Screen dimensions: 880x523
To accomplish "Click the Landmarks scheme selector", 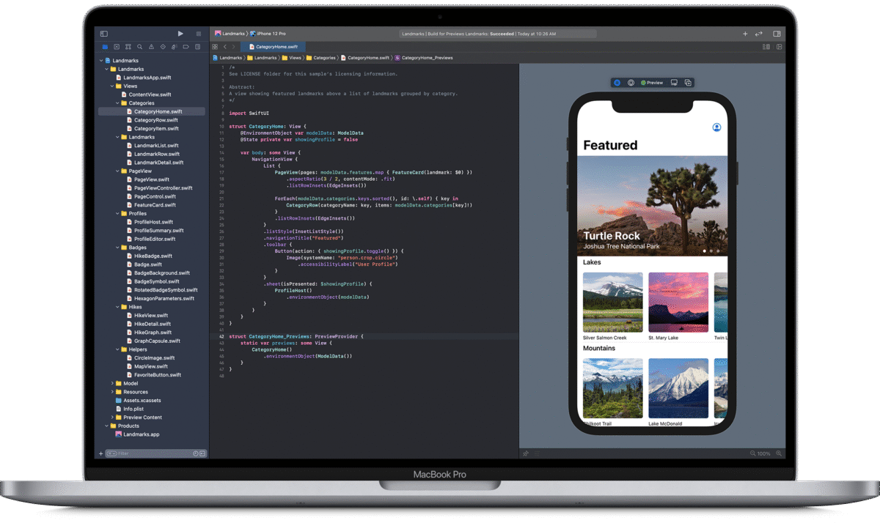I will tap(229, 34).
